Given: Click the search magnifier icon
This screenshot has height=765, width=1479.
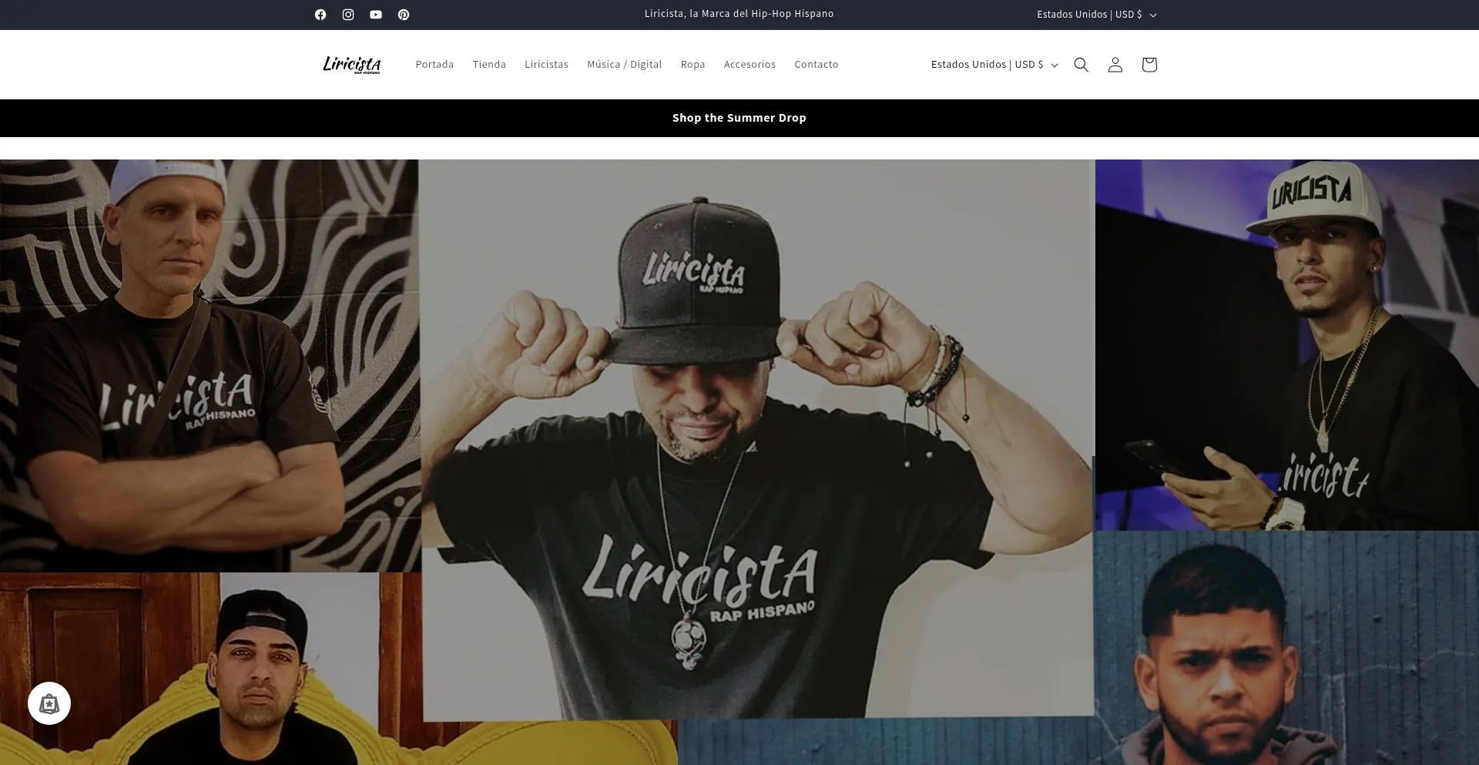Looking at the screenshot, I should click(1082, 65).
